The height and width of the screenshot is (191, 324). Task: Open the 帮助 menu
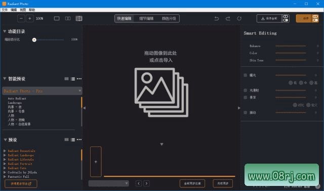pyautogui.click(x=32, y=10)
